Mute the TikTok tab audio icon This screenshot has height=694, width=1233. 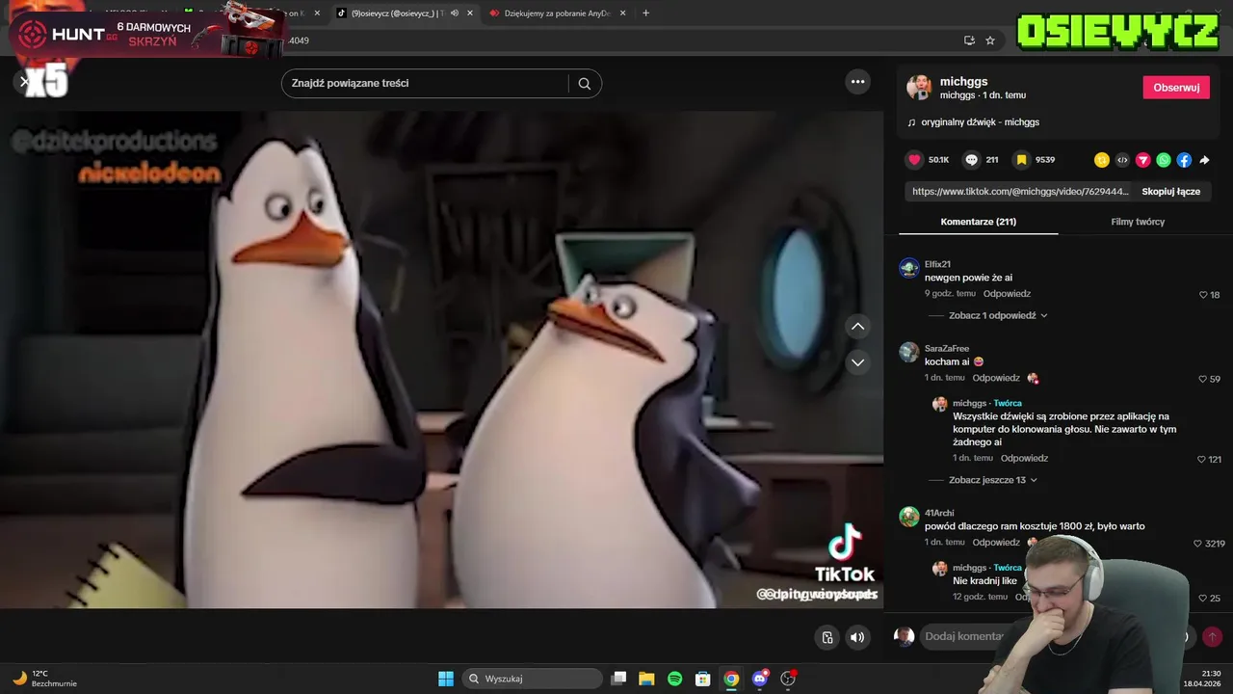point(454,13)
